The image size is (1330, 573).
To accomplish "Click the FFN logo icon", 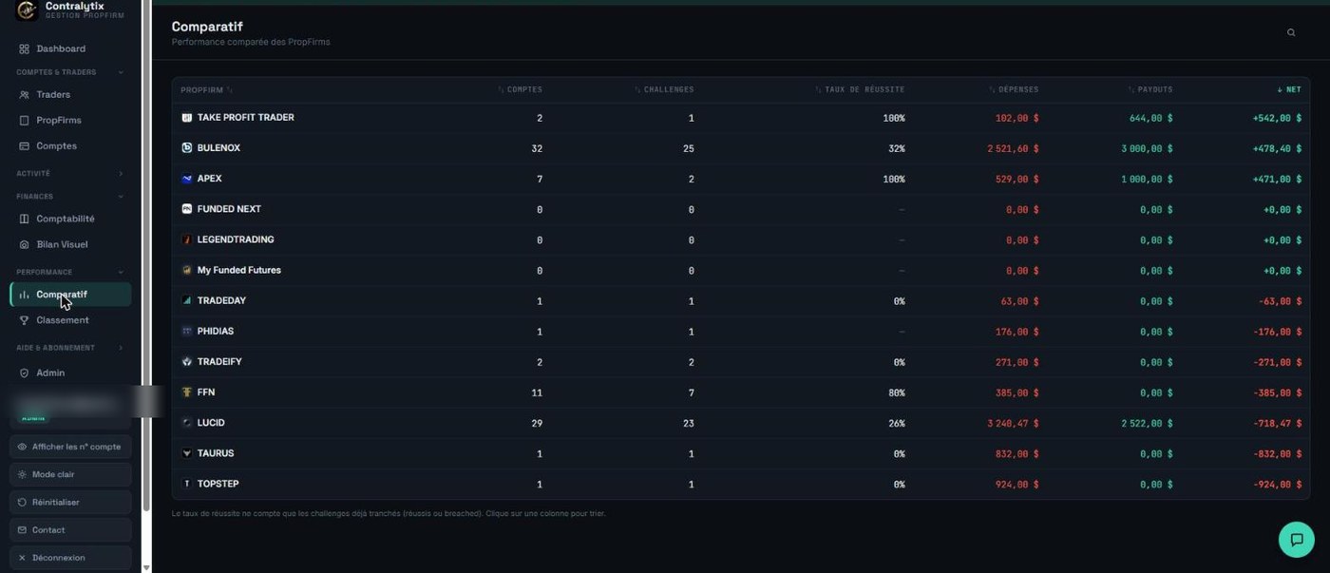I will [x=187, y=392].
